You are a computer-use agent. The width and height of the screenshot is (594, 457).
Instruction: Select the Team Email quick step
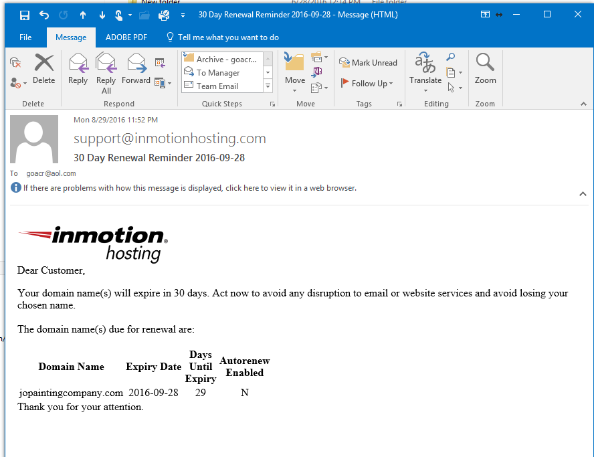pyautogui.click(x=217, y=86)
